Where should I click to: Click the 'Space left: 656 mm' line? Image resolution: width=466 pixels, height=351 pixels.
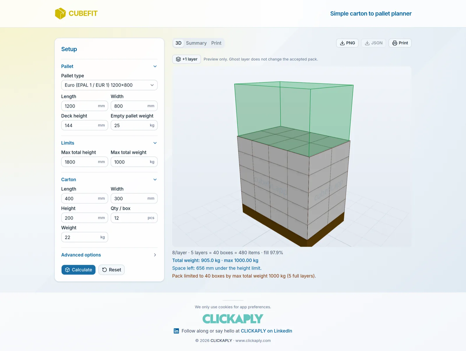pyautogui.click(x=217, y=268)
